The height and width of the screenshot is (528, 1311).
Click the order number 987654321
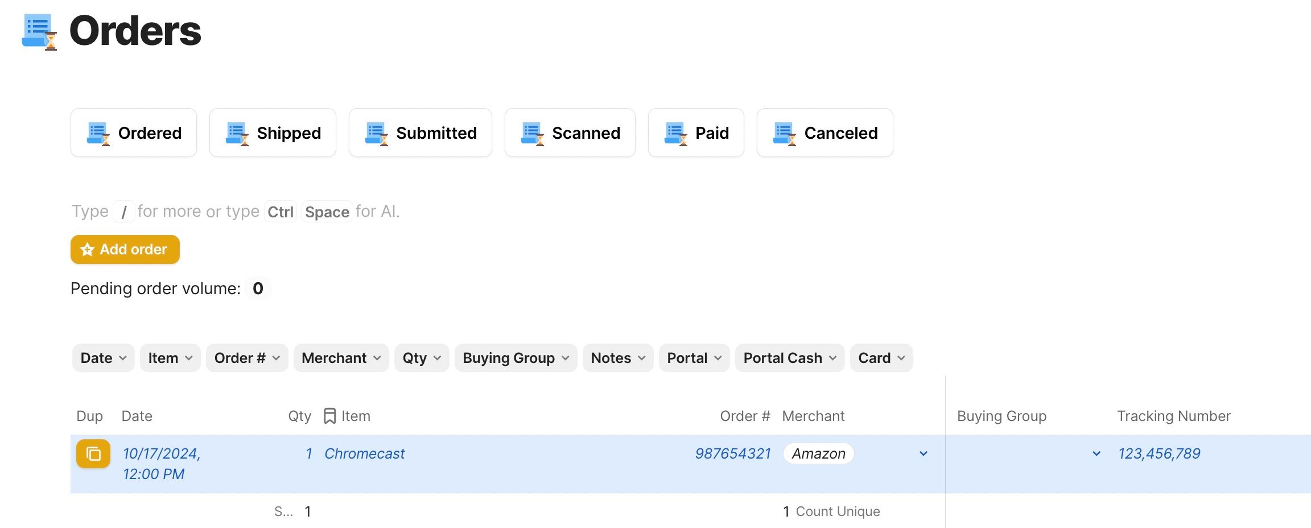pyautogui.click(x=733, y=453)
